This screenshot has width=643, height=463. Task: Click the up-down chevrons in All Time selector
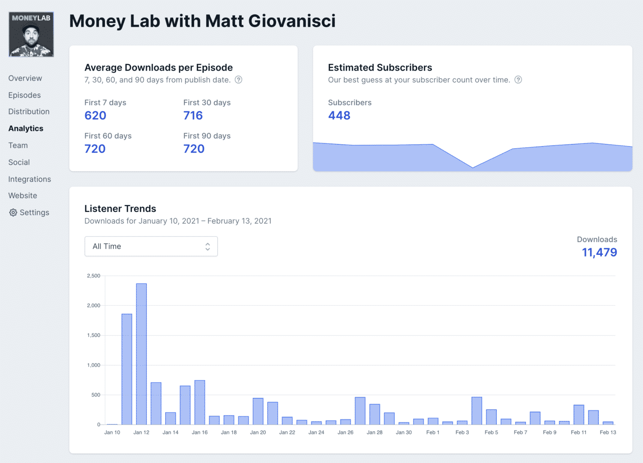[x=207, y=246]
